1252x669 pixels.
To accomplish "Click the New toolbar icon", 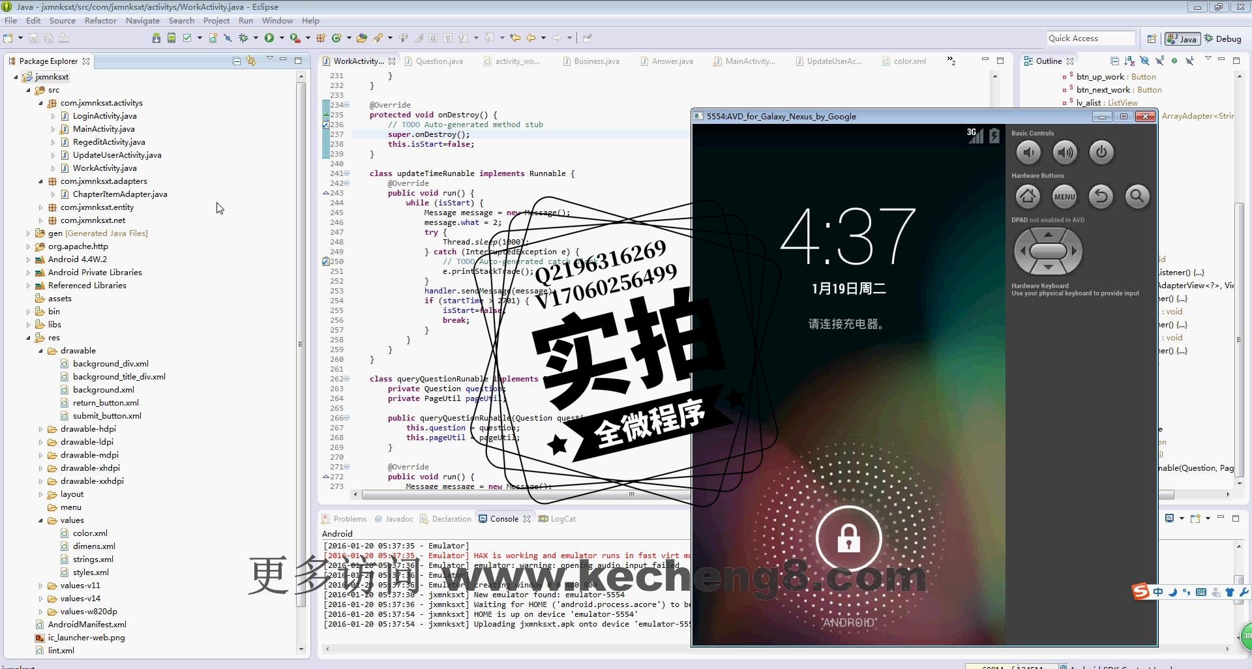I will pyautogui.click(x=8, y=38).
